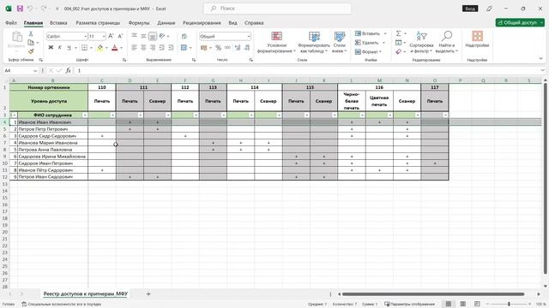Click the top align icon
Image resolution: width=549 pixels, height=308 pixels.
coord(134,36)
